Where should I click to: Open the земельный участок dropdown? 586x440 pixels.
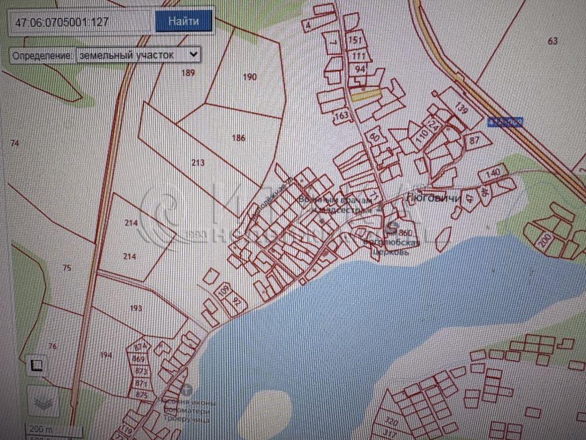[x=138, y=54]
